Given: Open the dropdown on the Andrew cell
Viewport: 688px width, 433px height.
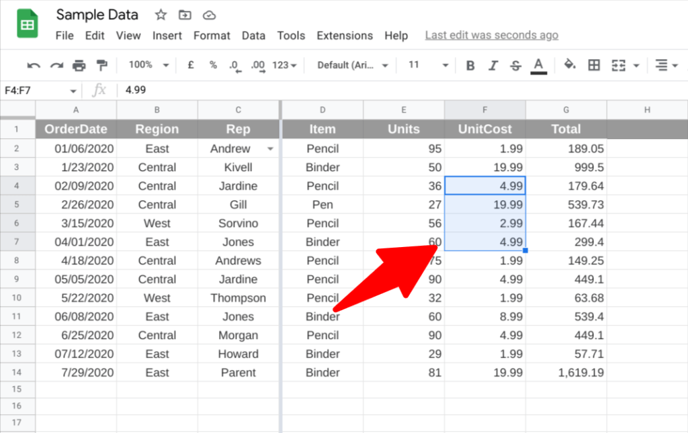Looking at the screenshot, I should (x=271, y=148).
